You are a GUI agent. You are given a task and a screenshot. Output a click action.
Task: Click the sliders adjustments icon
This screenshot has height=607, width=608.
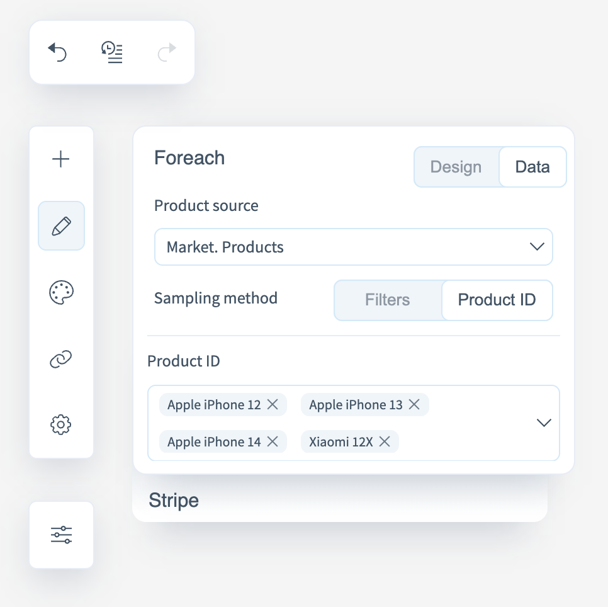click(61, 535)
